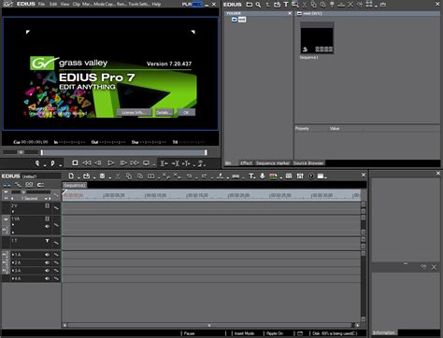The image size is (443, 338).
Task: Click the Set In point icon
Action: click(37, 163)
